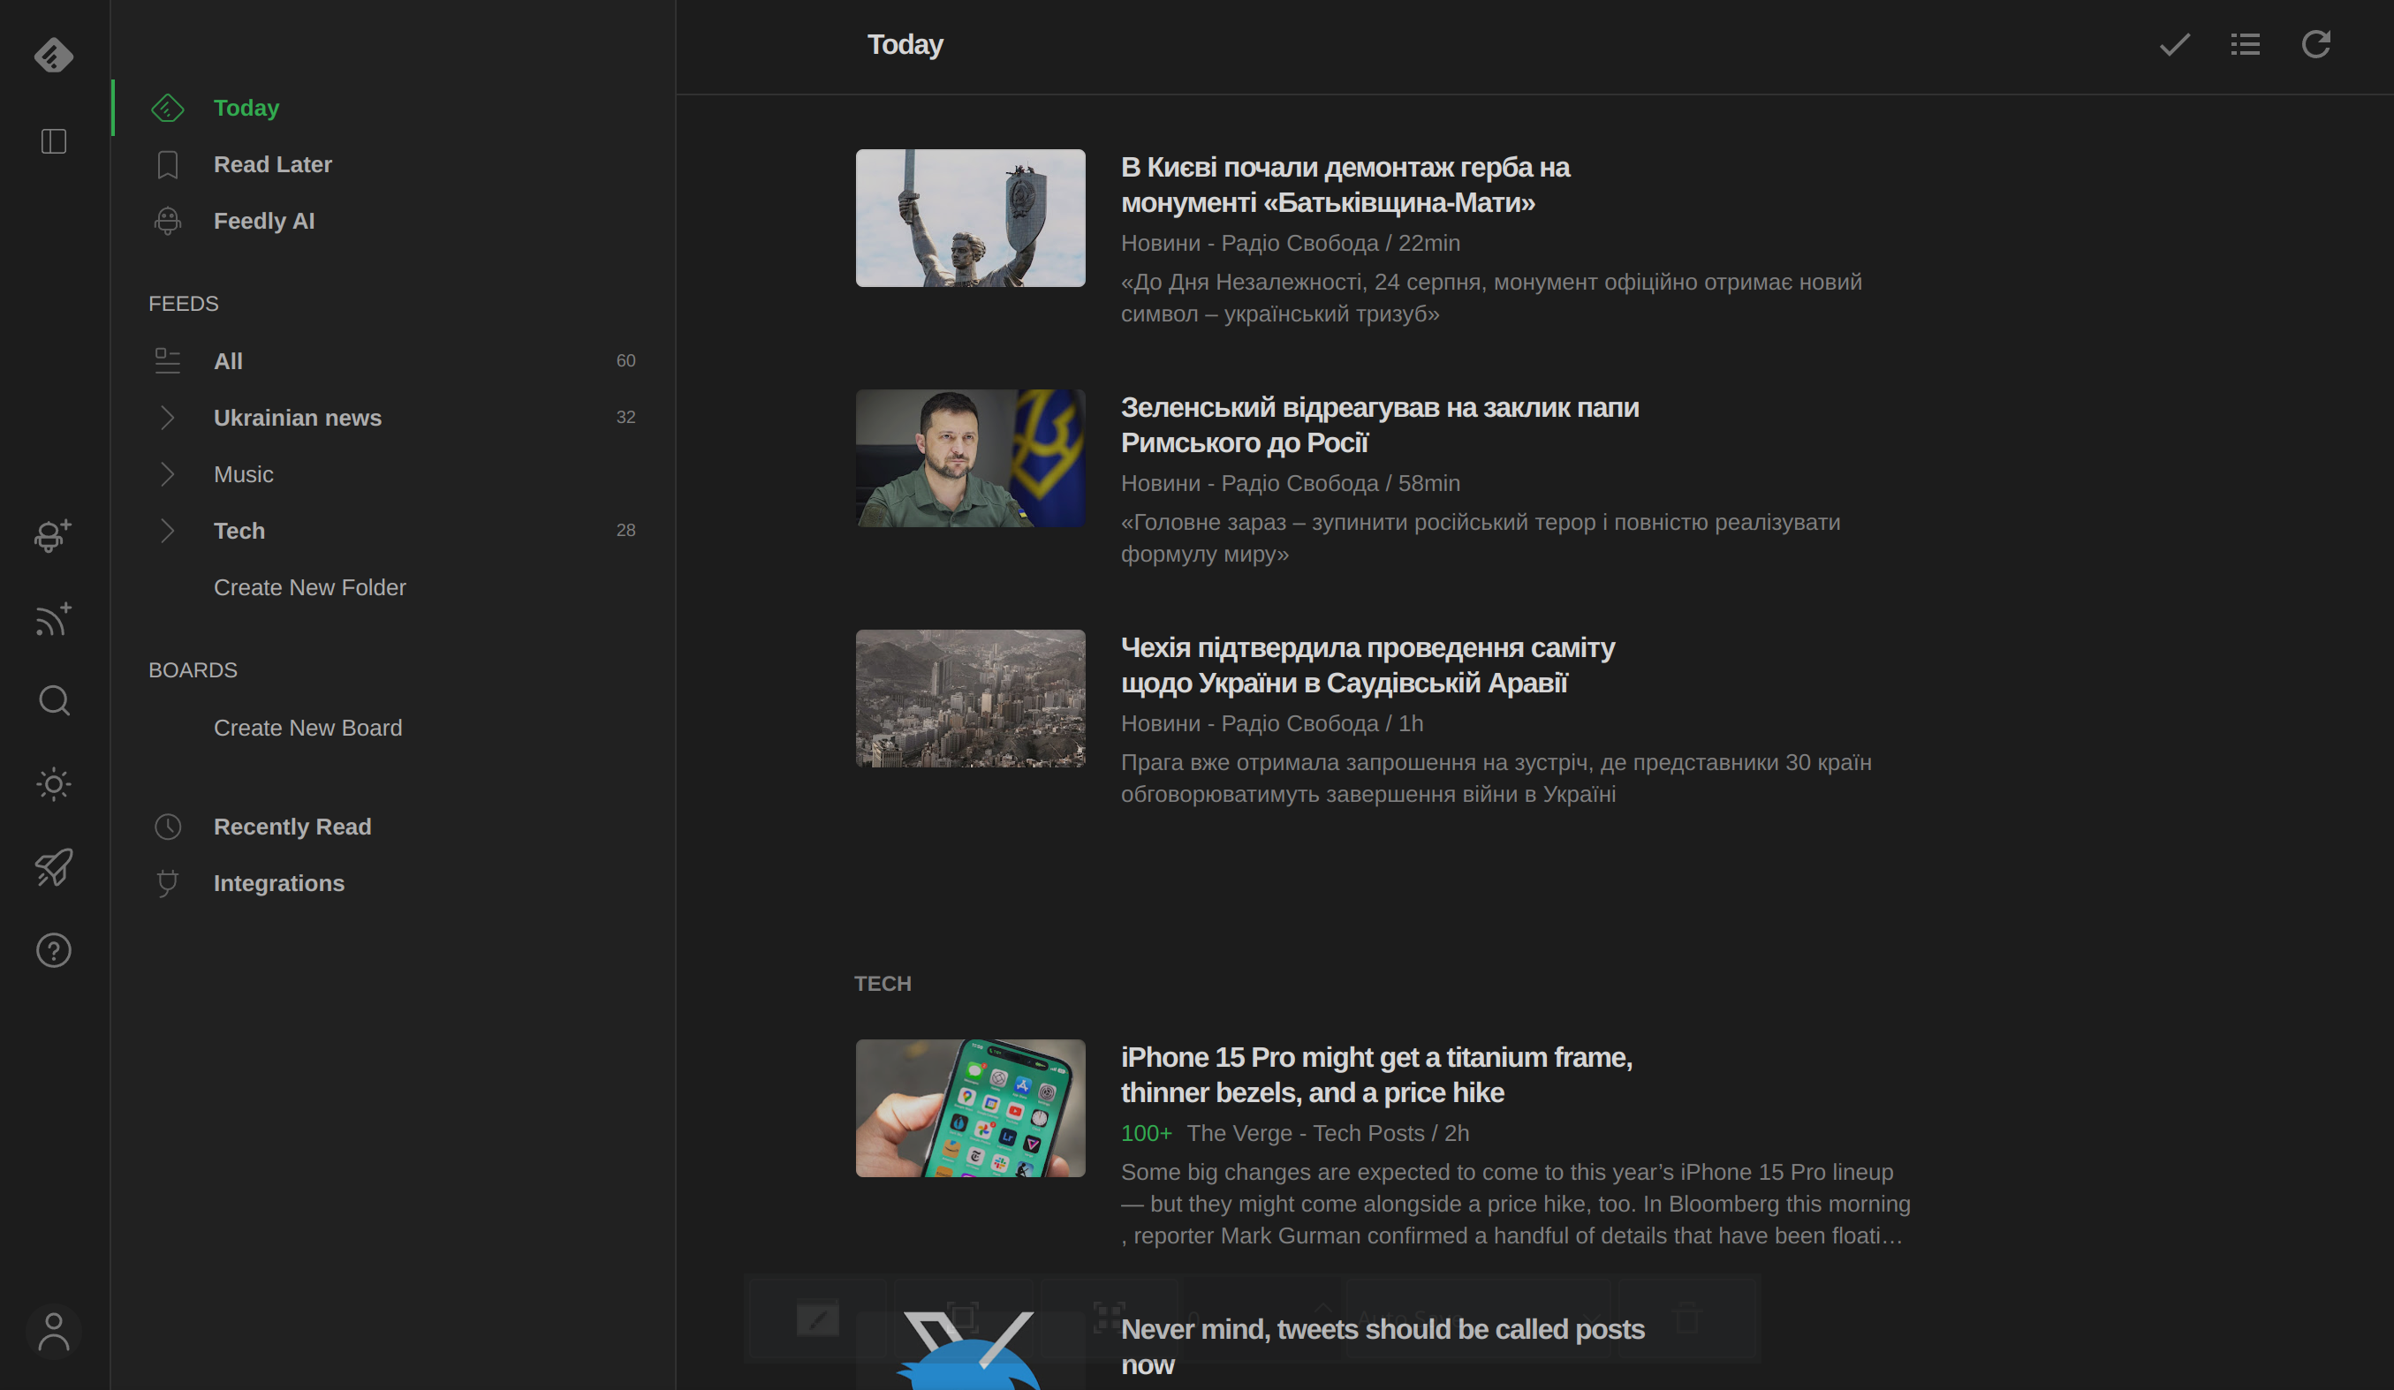Viewport: 2394px width, 1390px height.
Task: Click the Feedly logo icon
Action: (53, 55)
